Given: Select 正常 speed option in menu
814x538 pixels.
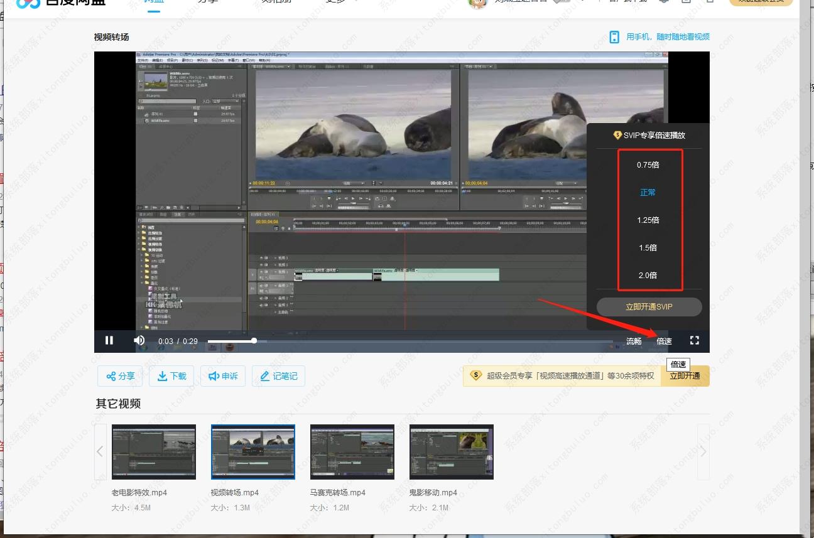Looking at the screenshot, I should click(x=648, y=193).
